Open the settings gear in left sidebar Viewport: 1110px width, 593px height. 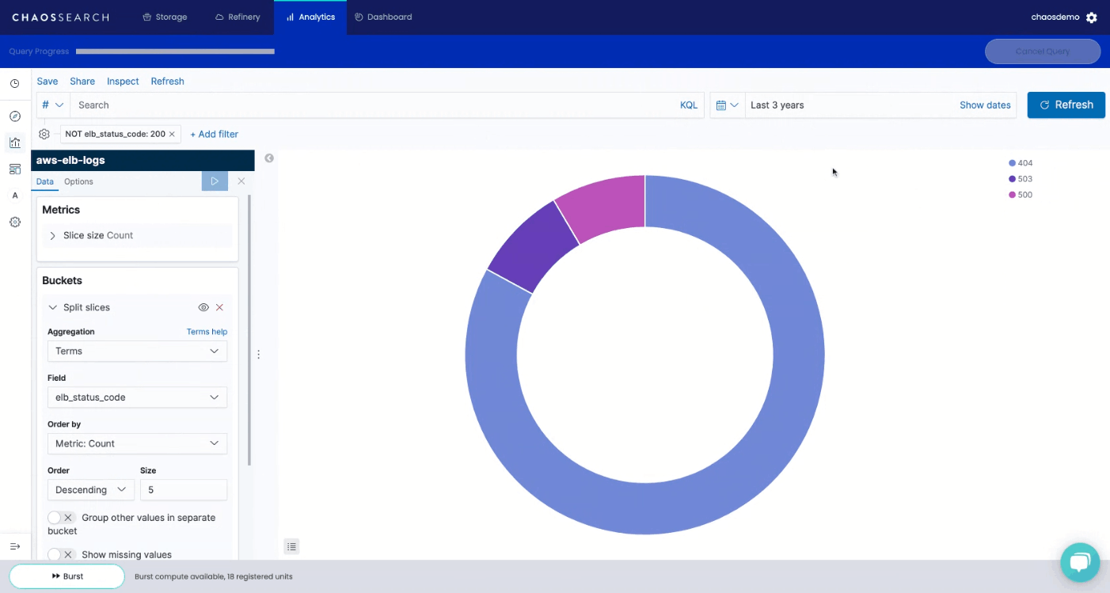click(x=14, y=222)
